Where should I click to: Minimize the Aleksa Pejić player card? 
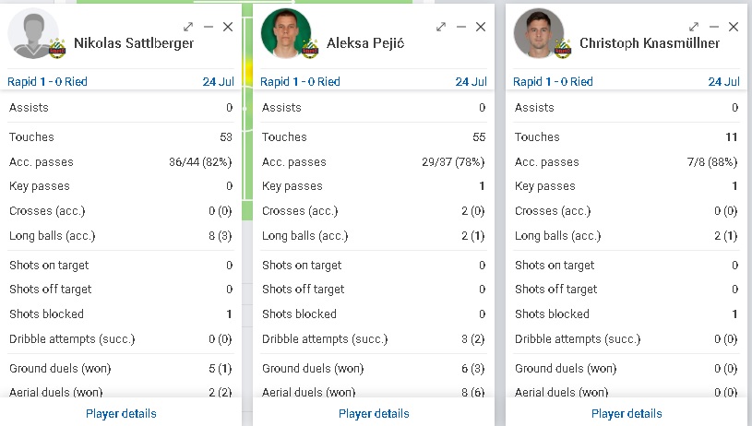[x=461, y=28]
